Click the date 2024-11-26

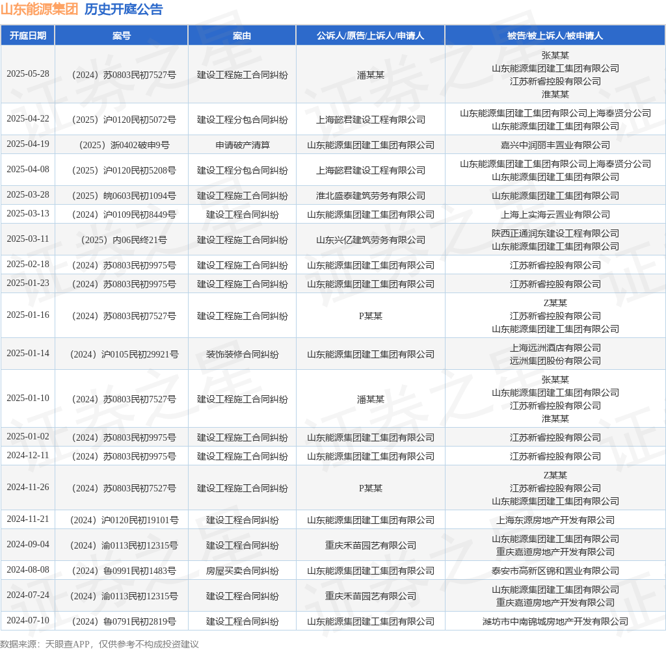[28, 487]
